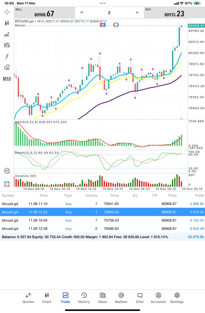Viewport: 205px width, 313px height.
Task: Tap the Volumes 392 indicator label
Action: (26, 176)
